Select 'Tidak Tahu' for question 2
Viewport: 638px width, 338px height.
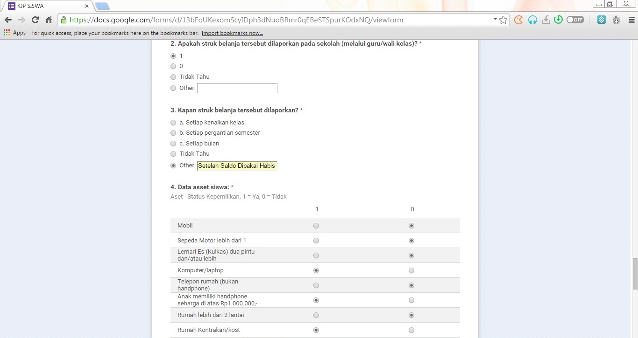click(173, 77)
